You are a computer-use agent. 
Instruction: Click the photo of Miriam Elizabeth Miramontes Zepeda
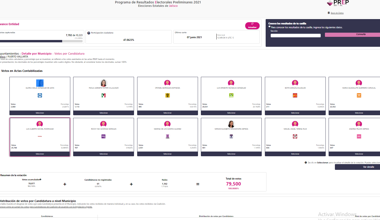click(231, 124)
